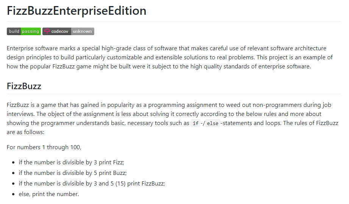Click the inline 'if' code snippet
This screenshot has width=349, height=204.
(x=195, y=124)
